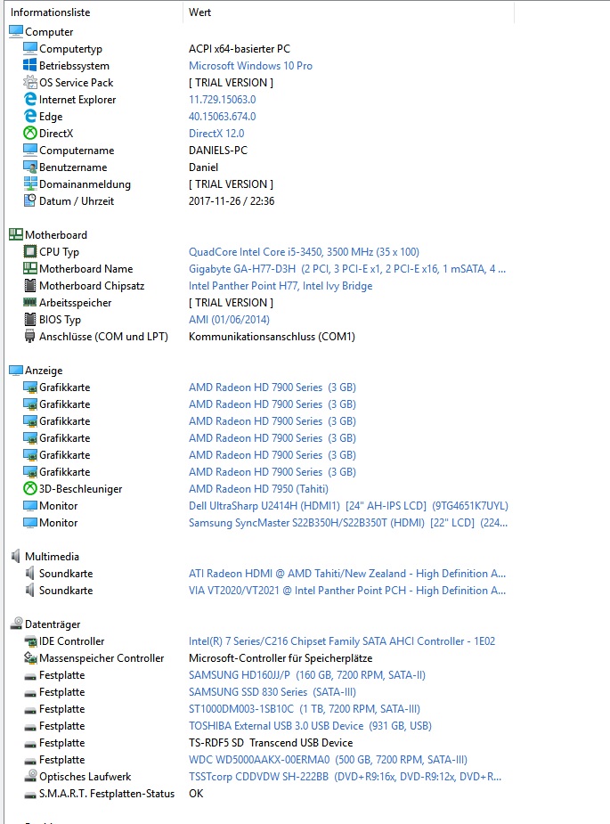Click the Massenspeicher Controller icon
This screenshot has height=824, width=610.
tap(30, 657)
